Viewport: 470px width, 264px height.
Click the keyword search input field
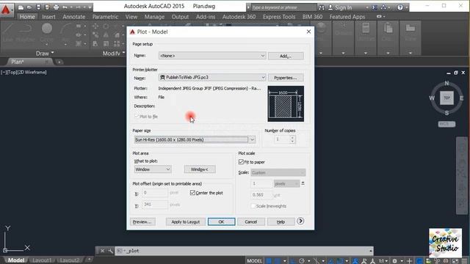tap(283, 7)
